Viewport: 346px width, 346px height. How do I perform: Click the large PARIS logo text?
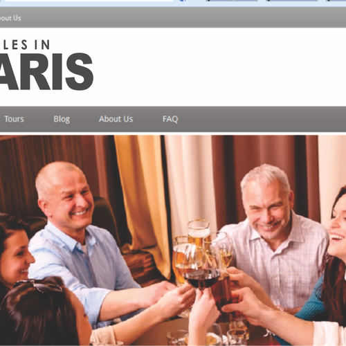[x=46, y=71]
